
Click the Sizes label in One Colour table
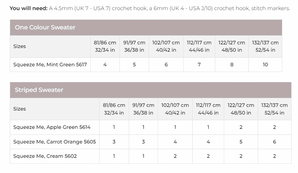(20, 46)
